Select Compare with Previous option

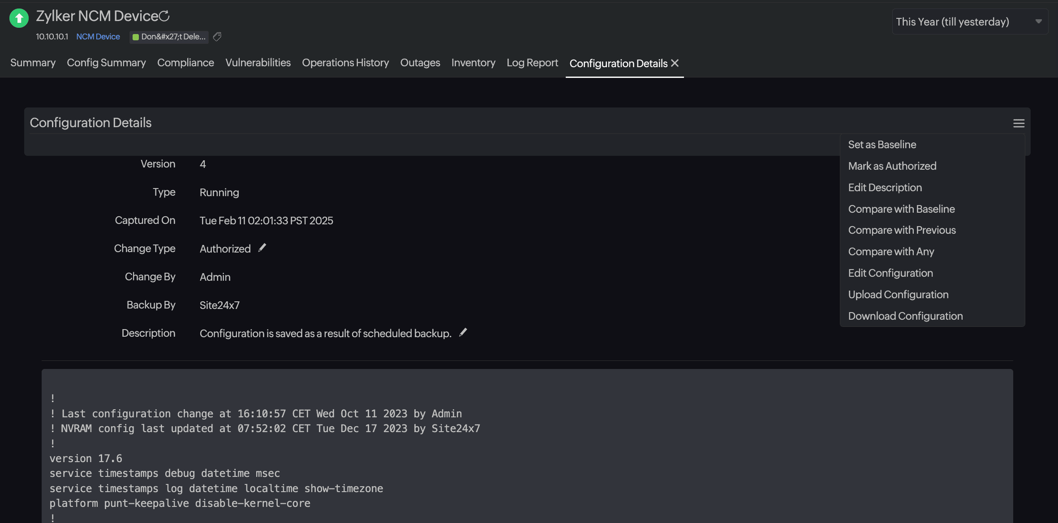pos(902,230)
